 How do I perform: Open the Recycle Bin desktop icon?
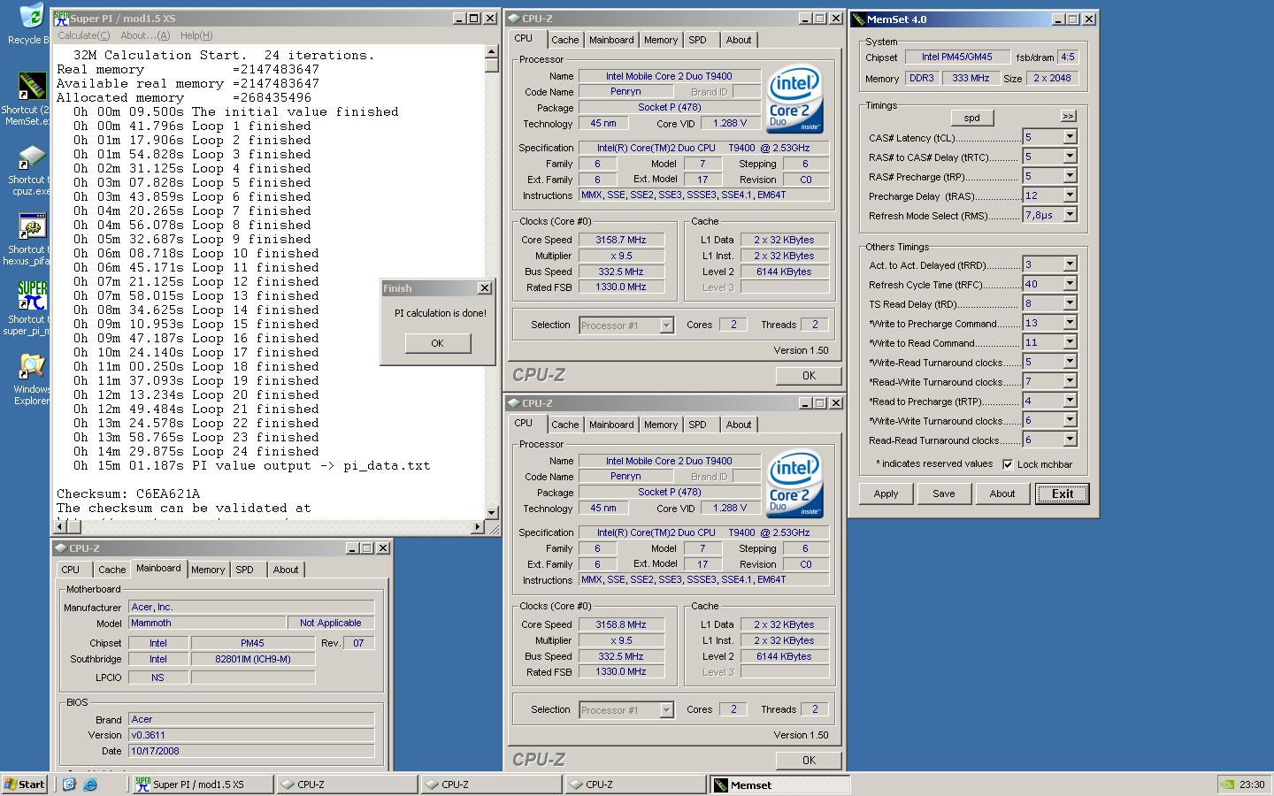31,18
